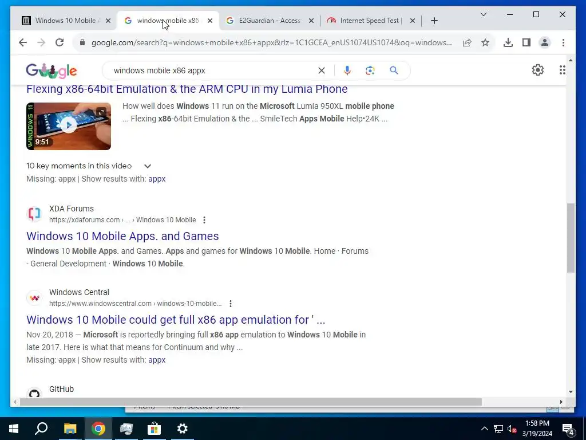Open Settings gear on the taskbar
586x440 pixels.
tap(182, 429)
